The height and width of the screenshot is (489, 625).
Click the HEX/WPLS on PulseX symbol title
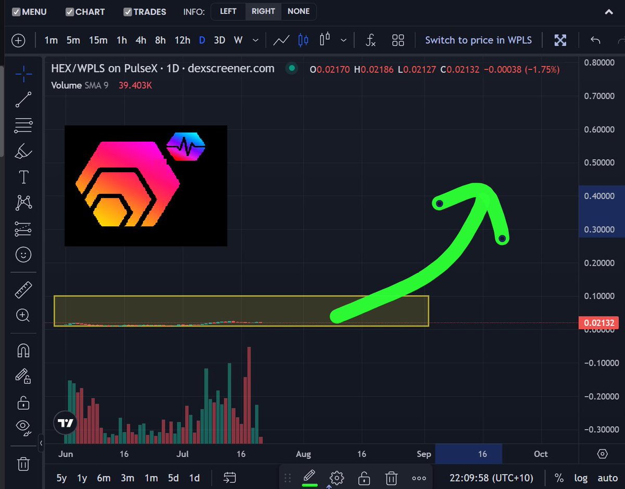pos(162,68)
